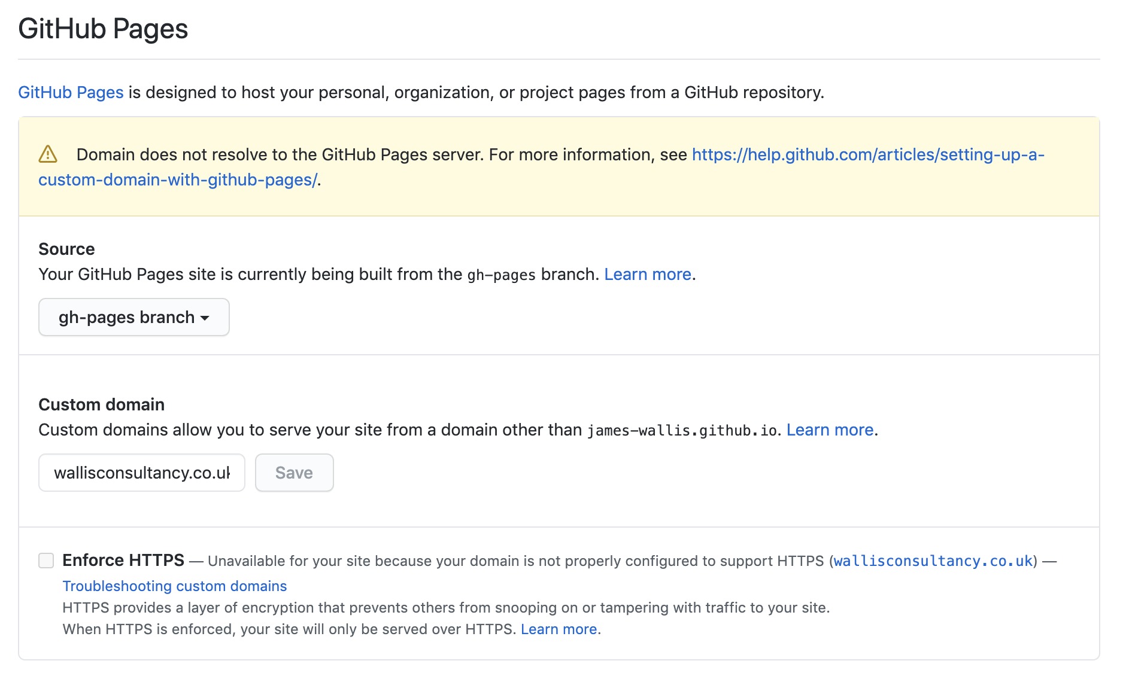1123x676 pixels.
Task: Click the Source section heading
Action: [66, 249]
